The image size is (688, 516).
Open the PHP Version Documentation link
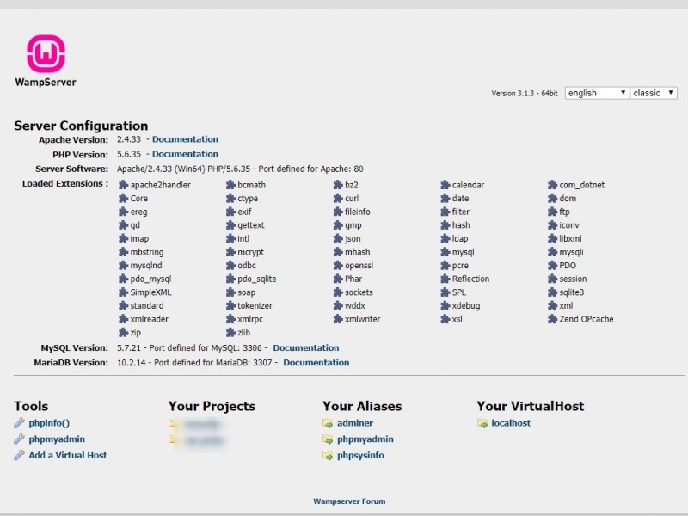tap(185, 154)
